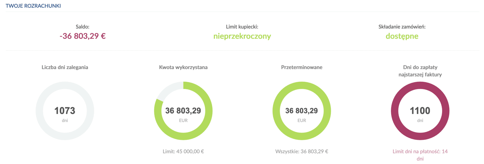
Task: Select the Składanie zamówień label
Action: [402, 27]
